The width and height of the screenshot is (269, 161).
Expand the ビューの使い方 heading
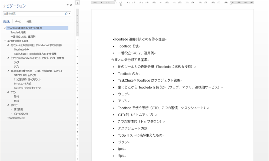click(x=11, y=113)
